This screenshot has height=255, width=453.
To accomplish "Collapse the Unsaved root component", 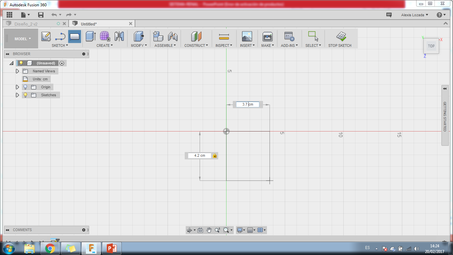I will 11,63.
